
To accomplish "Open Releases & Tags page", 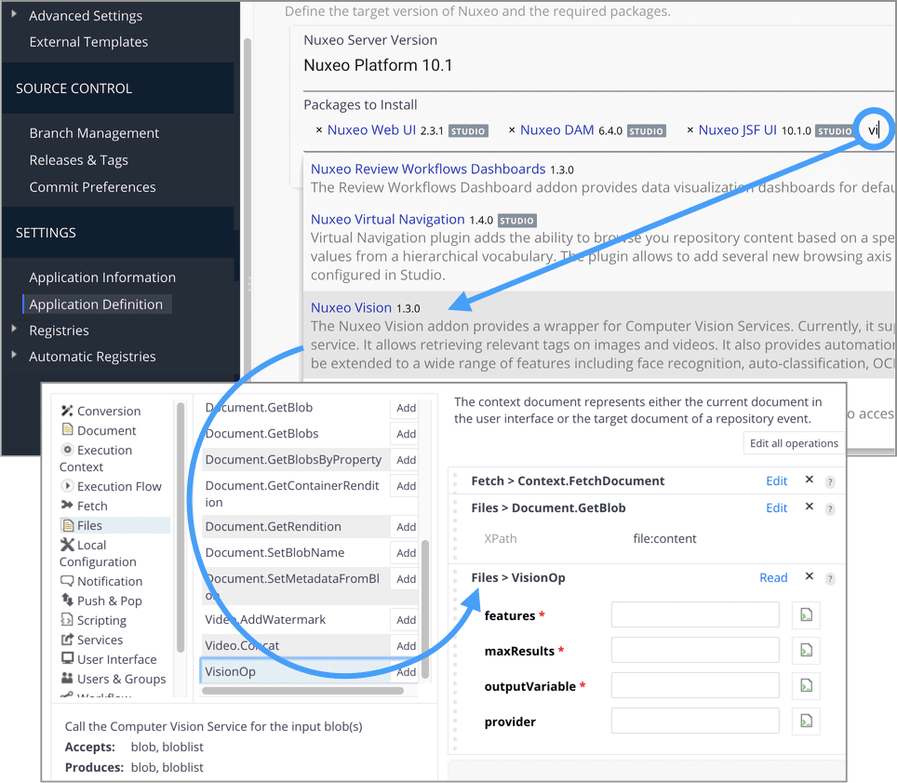I will pyautogui.click(x=78, y=160).
